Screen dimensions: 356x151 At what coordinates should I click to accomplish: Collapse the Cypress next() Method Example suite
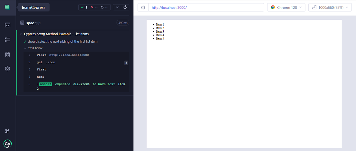point(21,34)
